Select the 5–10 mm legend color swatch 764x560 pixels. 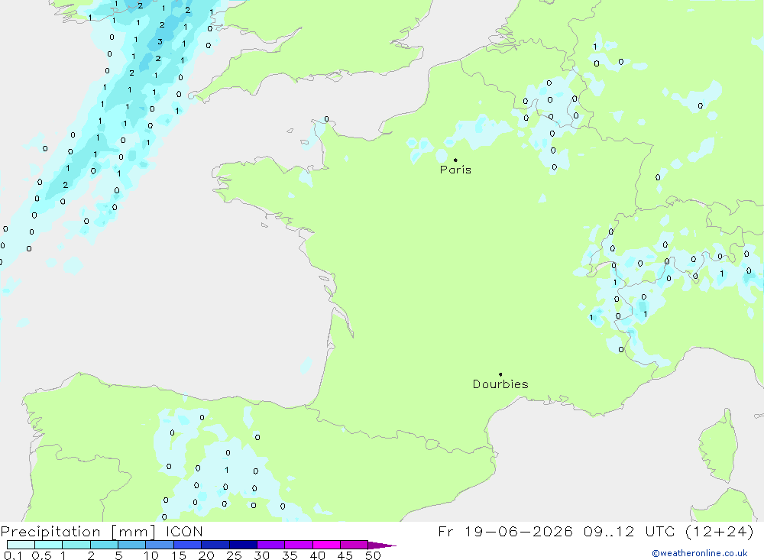coord(131,545)
